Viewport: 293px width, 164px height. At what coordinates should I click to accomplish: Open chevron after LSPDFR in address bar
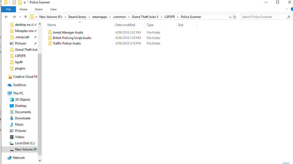point(178,17)
